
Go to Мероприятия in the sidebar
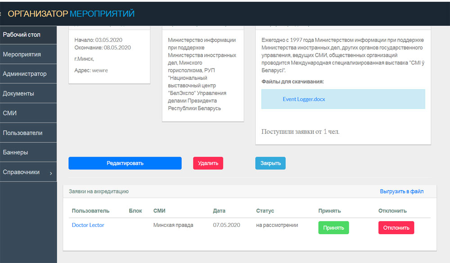(x=28, y=54)
